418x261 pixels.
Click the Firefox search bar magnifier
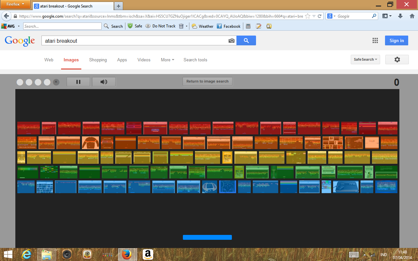(x=374, y=16)
